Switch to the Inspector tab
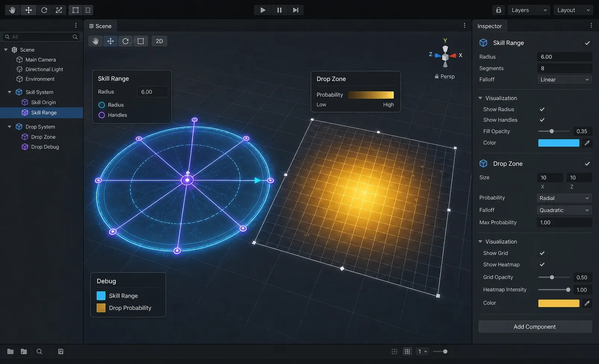 [x=489, y=26]
